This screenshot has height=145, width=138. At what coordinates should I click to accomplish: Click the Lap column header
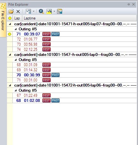pyautogui.click(x=17, y=18)
